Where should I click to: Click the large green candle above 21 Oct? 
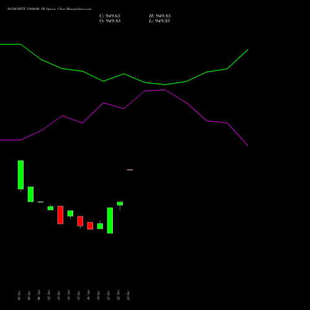(x=110, y=221)
